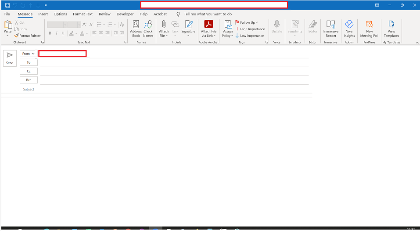
Task: Open the From account dropdown
Action: point(29,54)
